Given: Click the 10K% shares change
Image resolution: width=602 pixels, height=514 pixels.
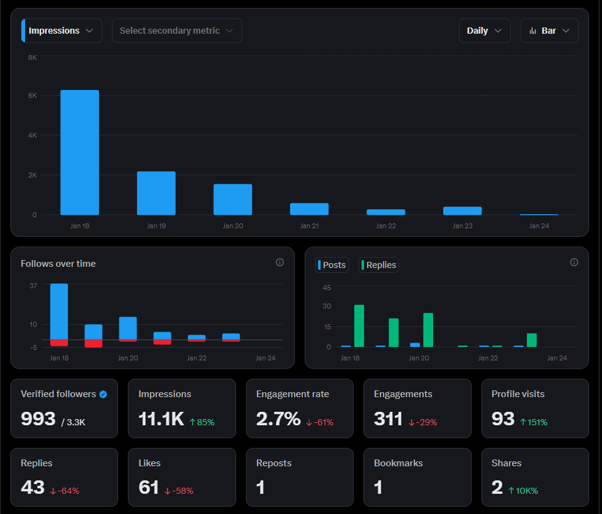Looking at the screenshot, I should point(523,491).
